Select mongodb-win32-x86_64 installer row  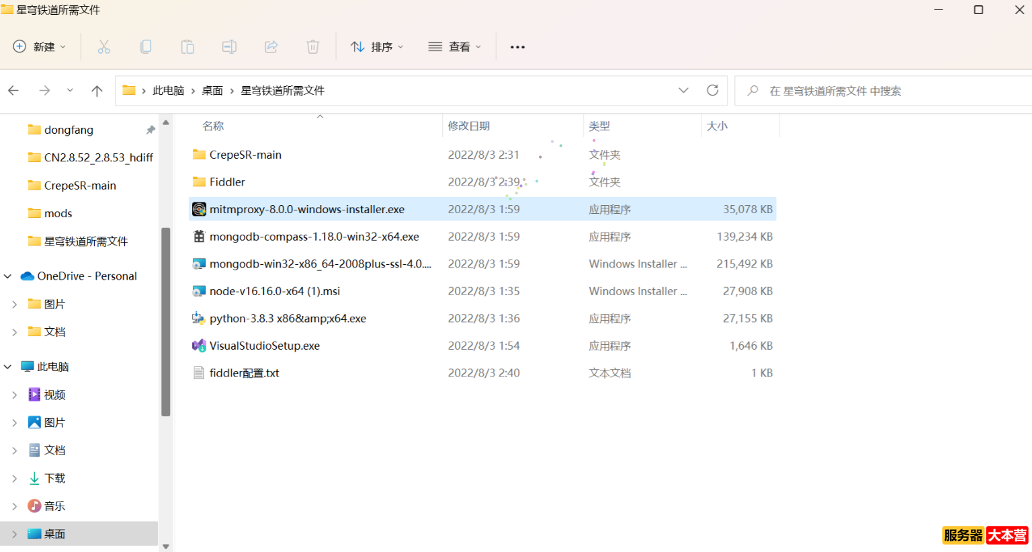482,264
